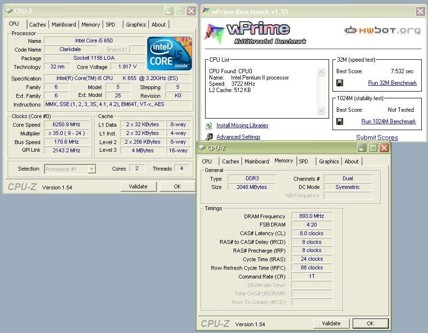
Task: Click the Multiplier value x 35.0
Action: [66, 133]
